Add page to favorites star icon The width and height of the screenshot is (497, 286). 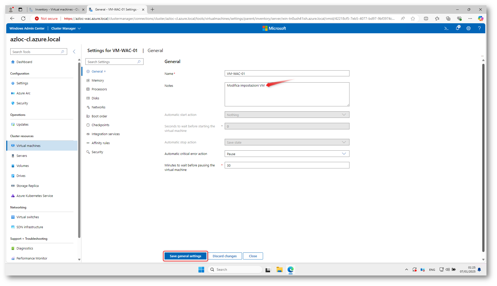[x=413, y=19]
